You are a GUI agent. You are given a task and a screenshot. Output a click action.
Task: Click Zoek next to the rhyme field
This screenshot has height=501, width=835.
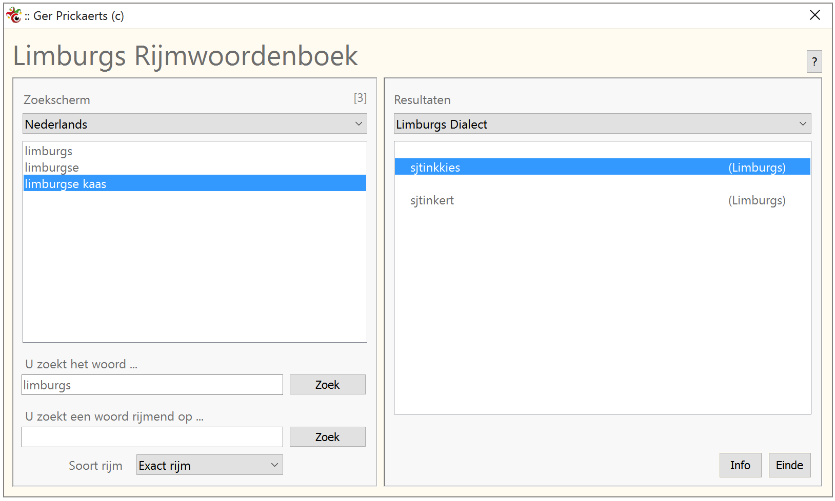coord(328,437)
